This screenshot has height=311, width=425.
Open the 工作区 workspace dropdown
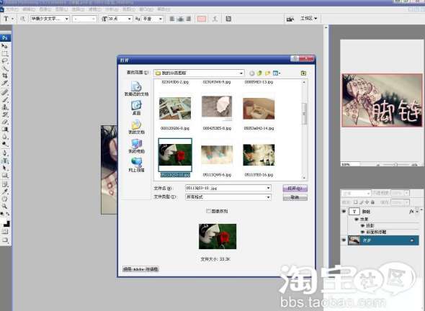pyautogui.click(x=308, y=19)
